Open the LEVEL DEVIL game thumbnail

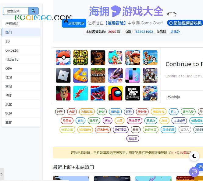tap(190, 178)
